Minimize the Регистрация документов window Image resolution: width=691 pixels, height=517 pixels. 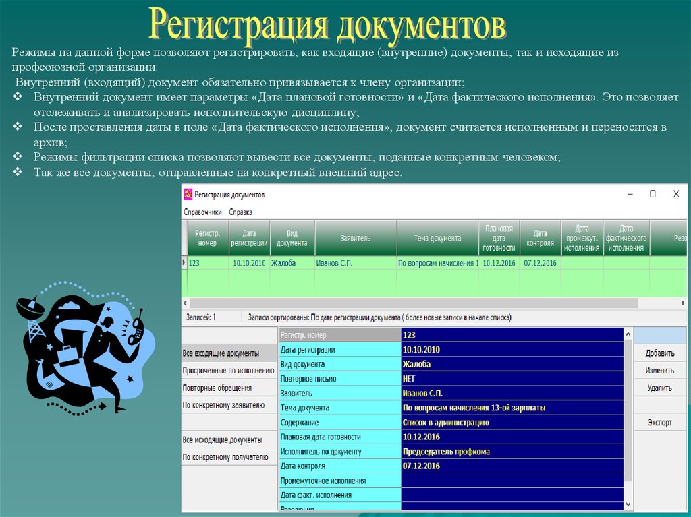coord(629,194)
